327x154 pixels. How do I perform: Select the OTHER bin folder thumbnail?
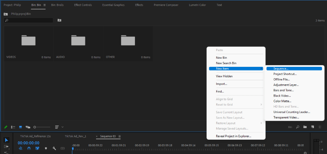tap(128, 40)
